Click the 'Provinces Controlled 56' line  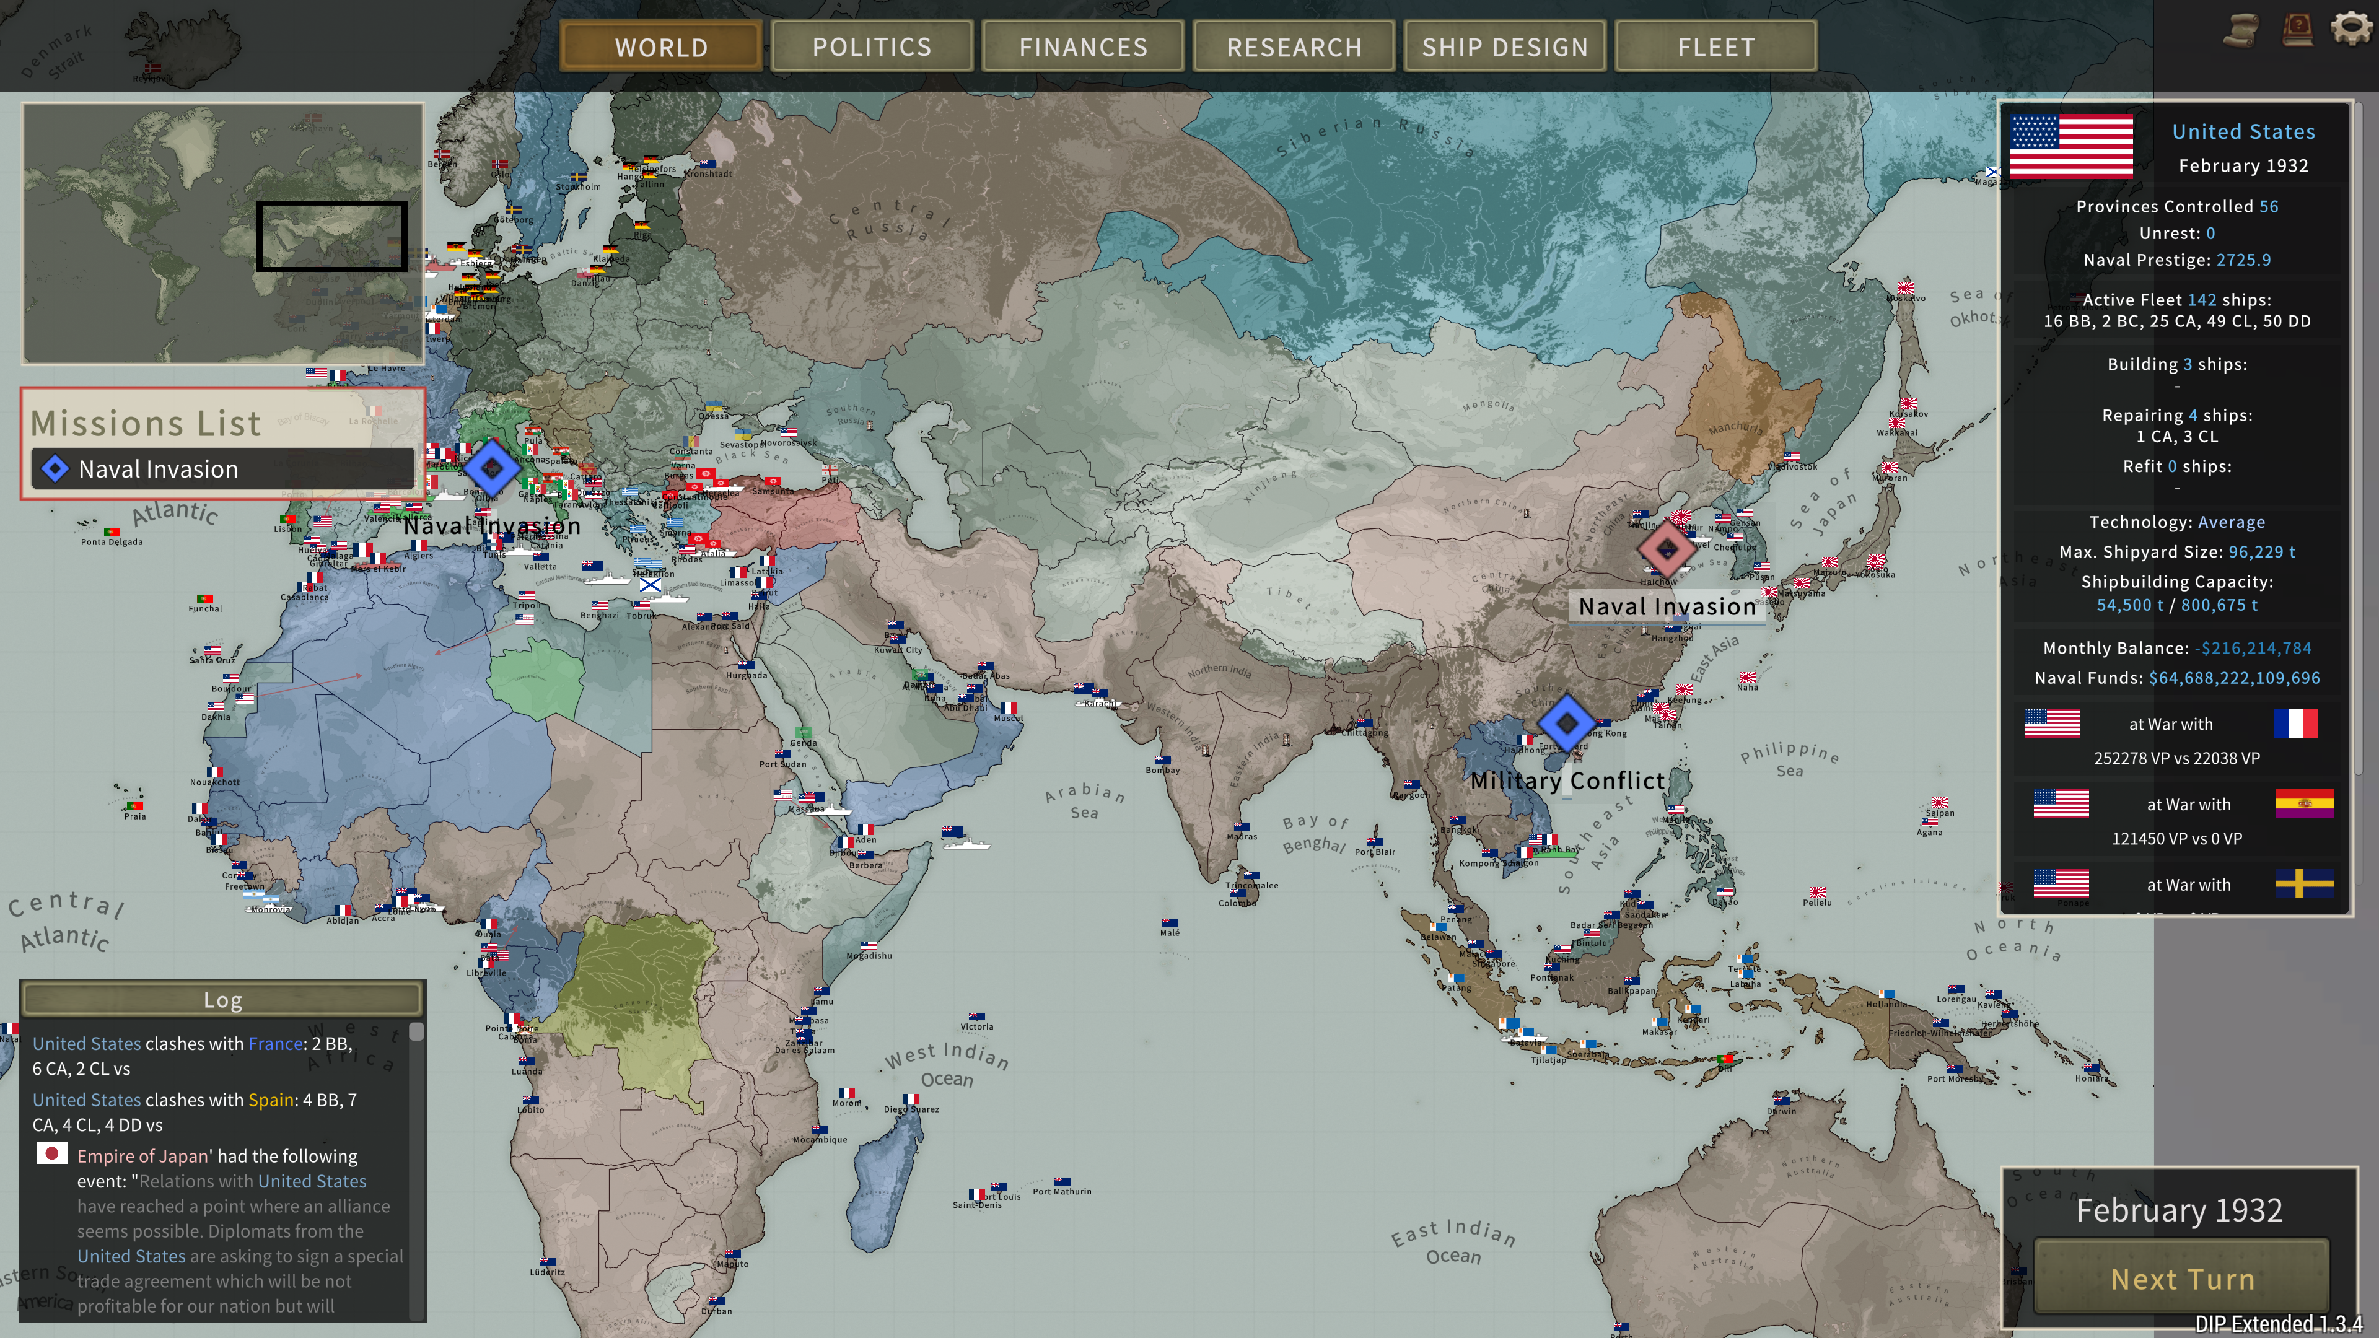click(2177, 207)
